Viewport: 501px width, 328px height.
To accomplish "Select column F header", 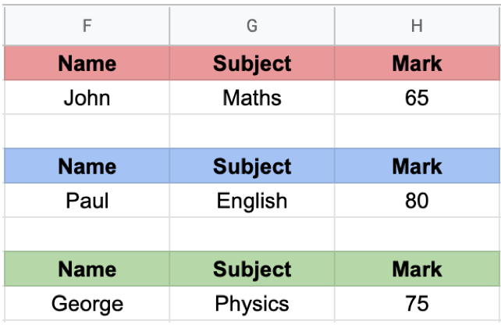I will [87, 27].
